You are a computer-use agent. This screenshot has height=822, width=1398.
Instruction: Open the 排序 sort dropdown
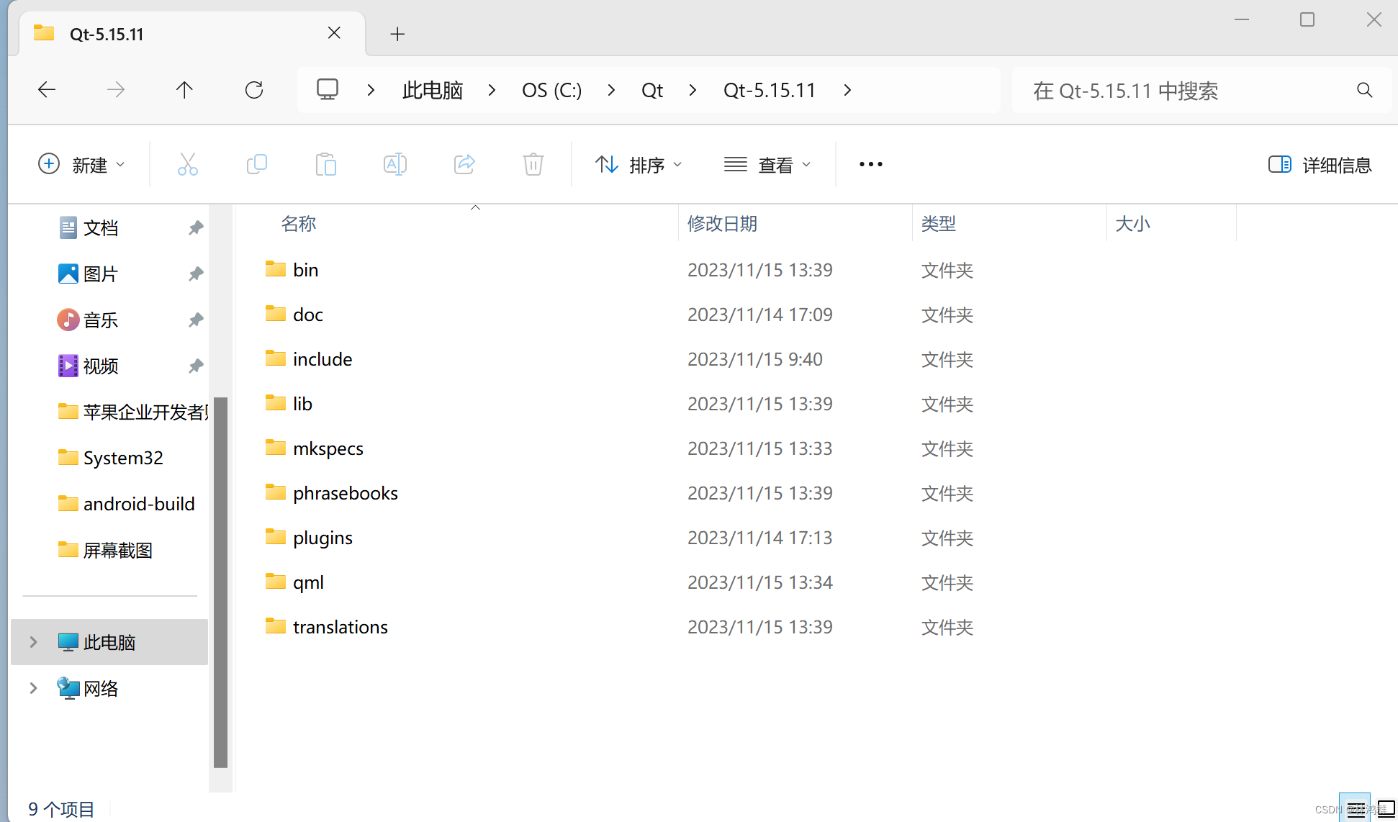[639, 164]
